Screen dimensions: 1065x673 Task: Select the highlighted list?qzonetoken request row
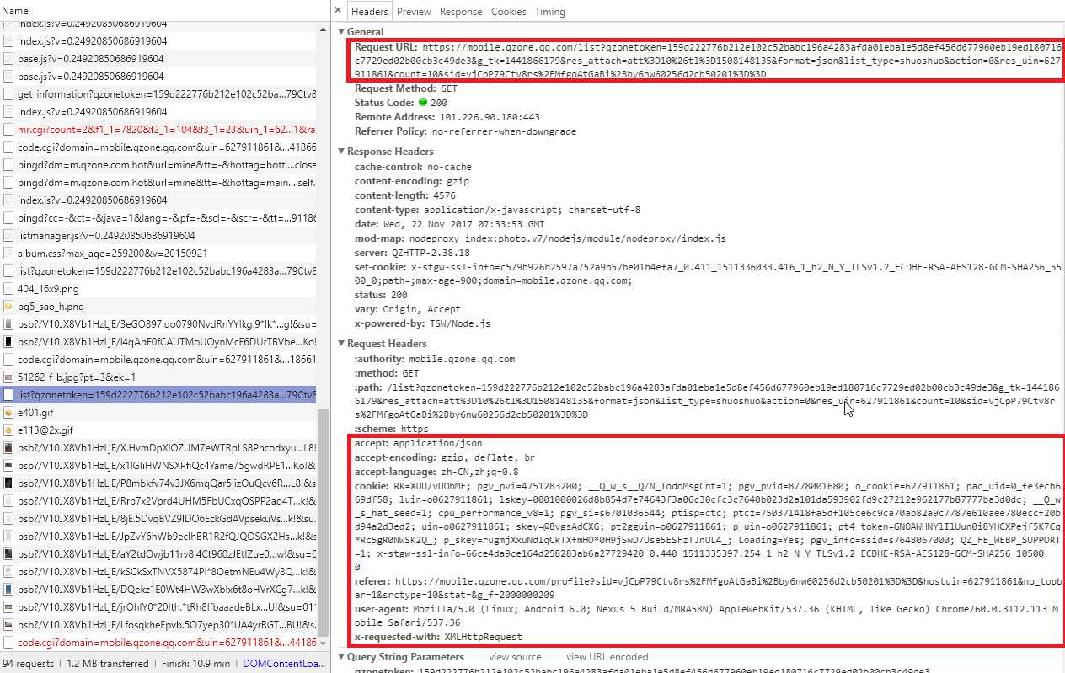pos(158,395)
